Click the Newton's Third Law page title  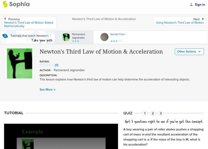click(x=101, y=51)
